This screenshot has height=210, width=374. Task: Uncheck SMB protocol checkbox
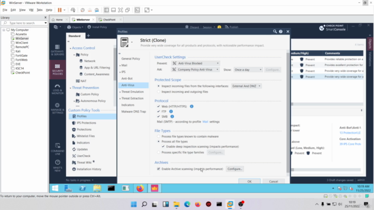click(158, 117)
